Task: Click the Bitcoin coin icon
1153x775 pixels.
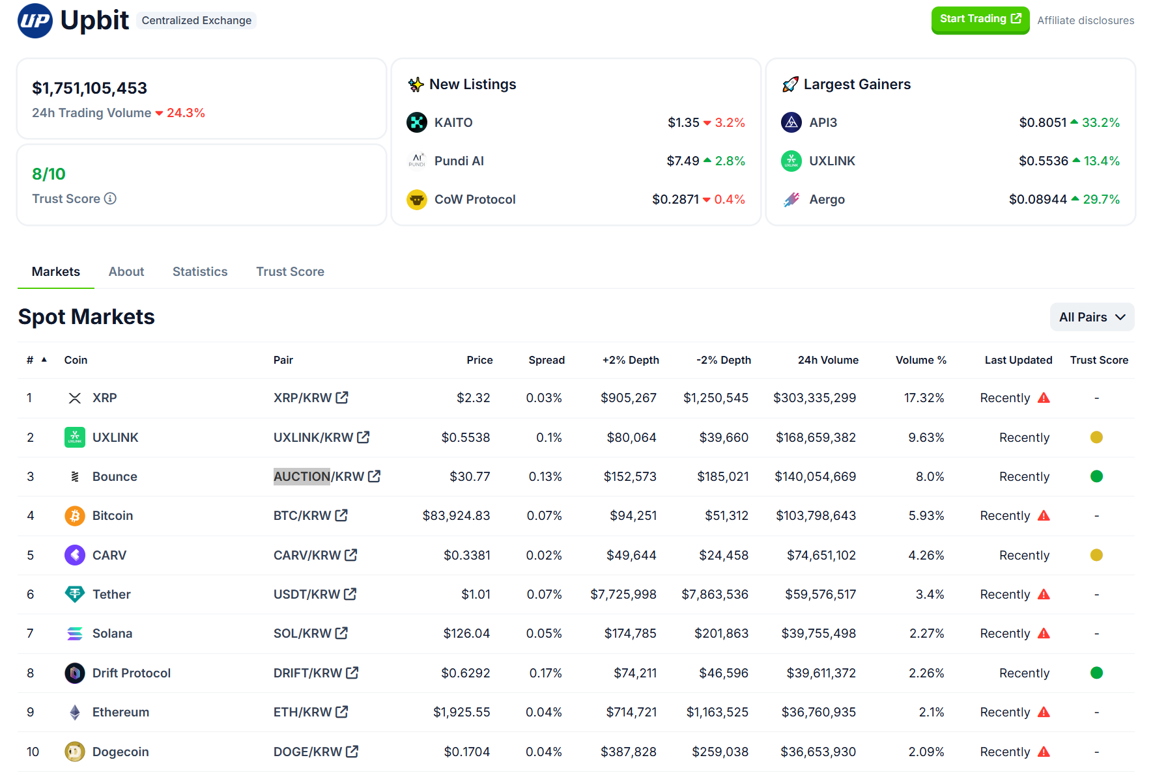Action: click(x=75, y=515)
